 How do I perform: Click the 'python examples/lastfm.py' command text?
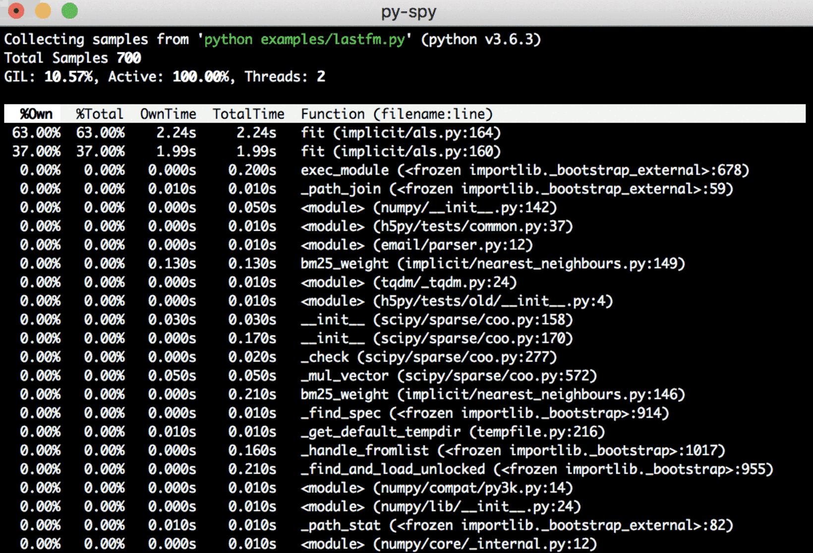pyautogui.click(x=304, y=39)
